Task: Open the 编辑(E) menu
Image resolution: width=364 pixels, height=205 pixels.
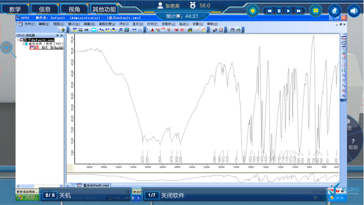Action: coord(44,24)
